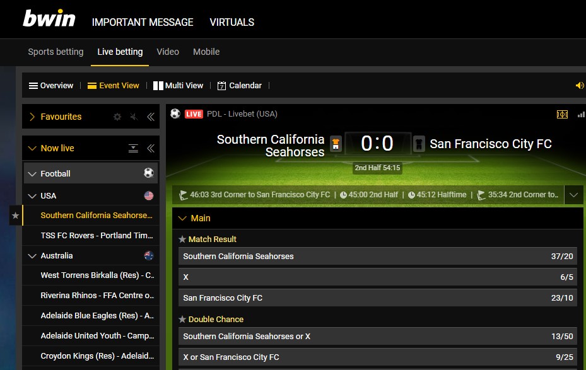This screenshot has height=370, width=586.
Task: Switch to Overview layout
Action: [51, 86]
